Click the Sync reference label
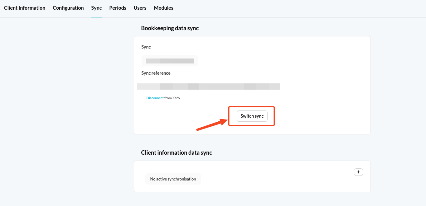Screen dimensions: 426x206 (x=156, y=73)
